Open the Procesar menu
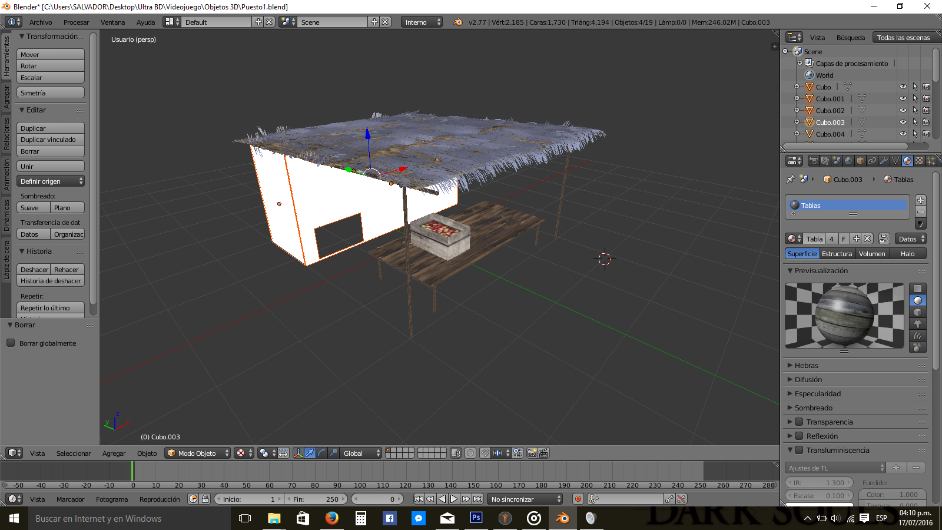The height and width of the screenshot is (530, 942). pyautogui.click(x=76, y=22)
